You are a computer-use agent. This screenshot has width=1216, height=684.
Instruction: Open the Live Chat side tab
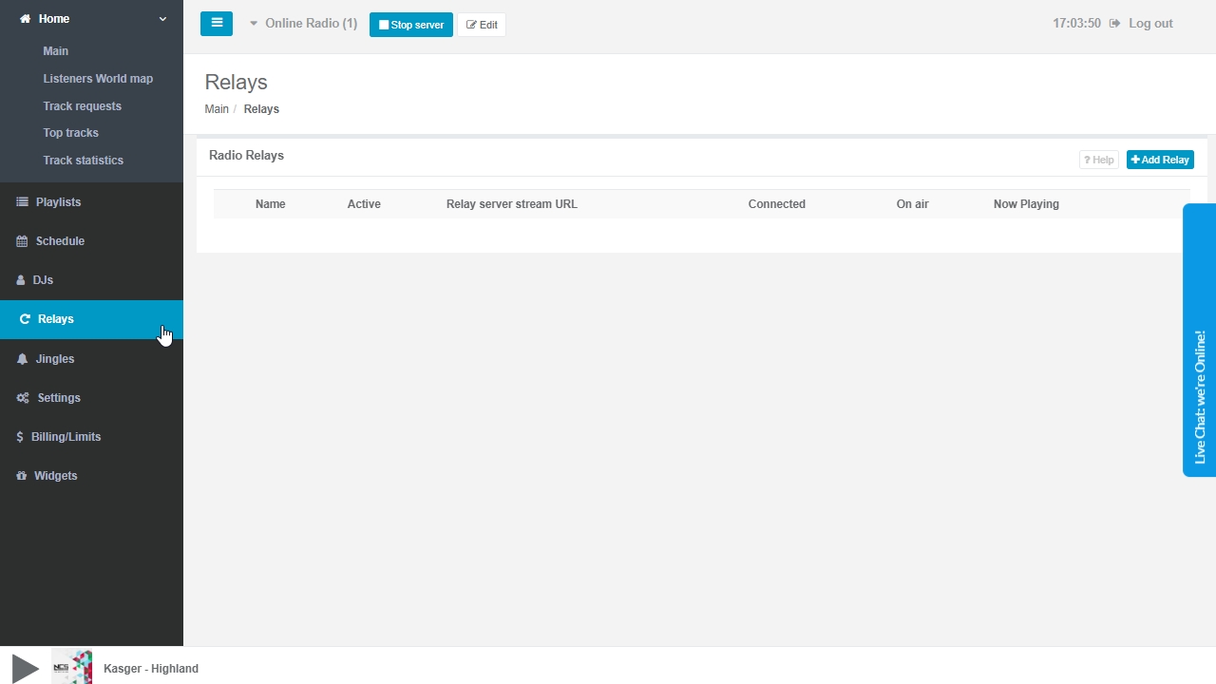[x=1199, y=340]
